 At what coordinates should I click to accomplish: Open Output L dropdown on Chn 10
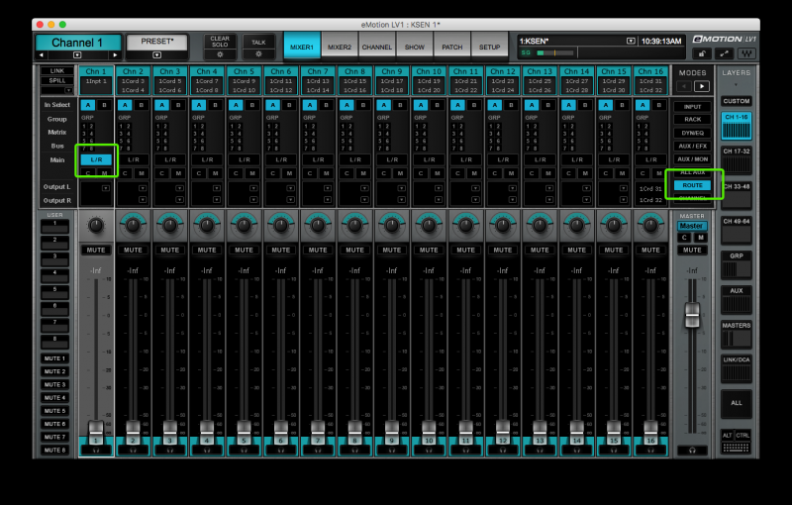coord(439,188)
